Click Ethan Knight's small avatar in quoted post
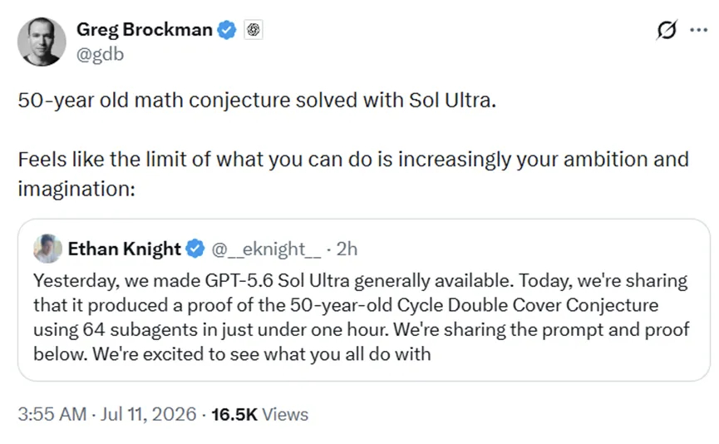Viewport: 719px width, 444px height. tap(47, 249)
